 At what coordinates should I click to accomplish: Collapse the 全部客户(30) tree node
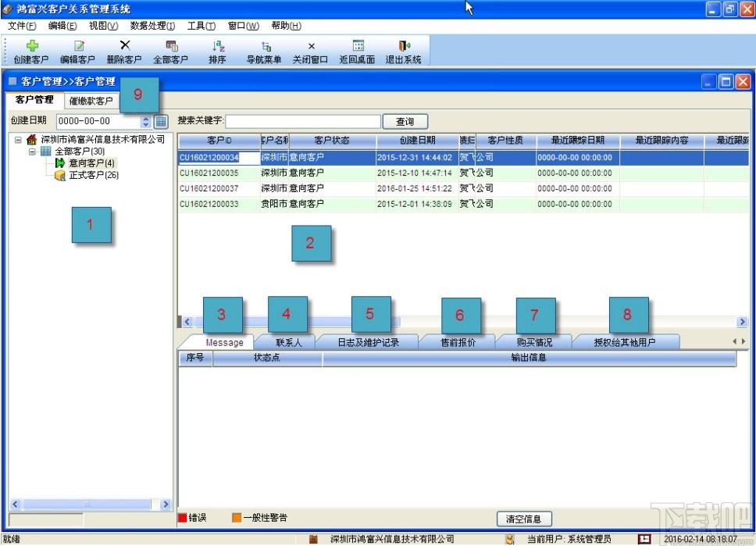point(32,152)
